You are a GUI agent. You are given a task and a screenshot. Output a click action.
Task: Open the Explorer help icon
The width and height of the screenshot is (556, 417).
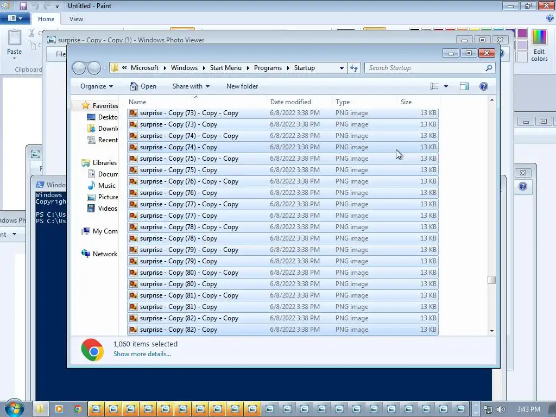[484, 86]
